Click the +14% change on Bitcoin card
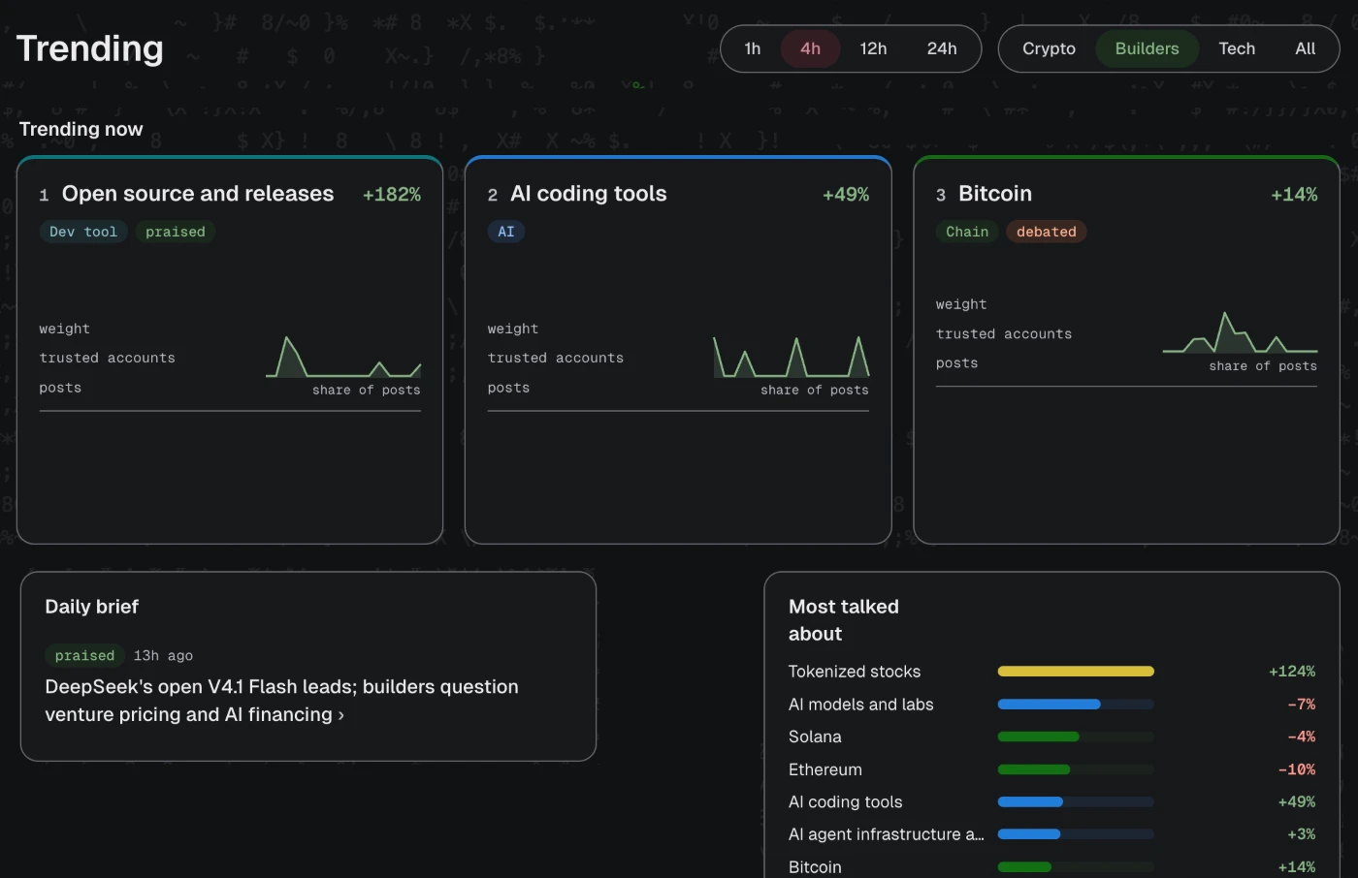 [1294, 195]
